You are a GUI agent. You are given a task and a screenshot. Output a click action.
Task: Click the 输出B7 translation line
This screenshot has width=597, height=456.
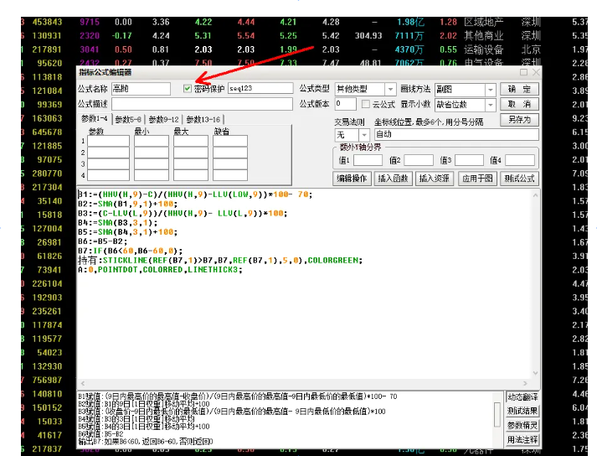click(x=146, y=442)
